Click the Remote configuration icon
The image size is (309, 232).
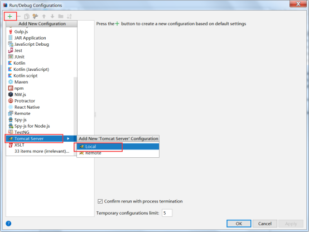11,114
